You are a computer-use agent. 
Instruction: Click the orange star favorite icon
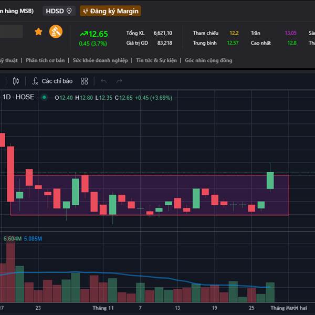click(38, 31)
